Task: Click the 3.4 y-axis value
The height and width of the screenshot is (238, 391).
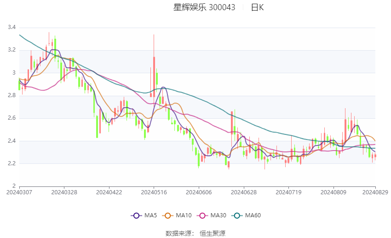Action: coord(11,27)
